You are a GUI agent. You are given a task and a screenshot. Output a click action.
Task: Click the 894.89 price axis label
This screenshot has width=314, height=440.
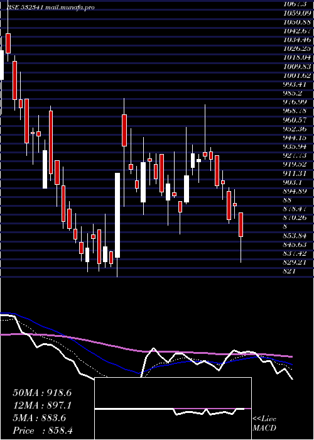[x=296, y=191]
